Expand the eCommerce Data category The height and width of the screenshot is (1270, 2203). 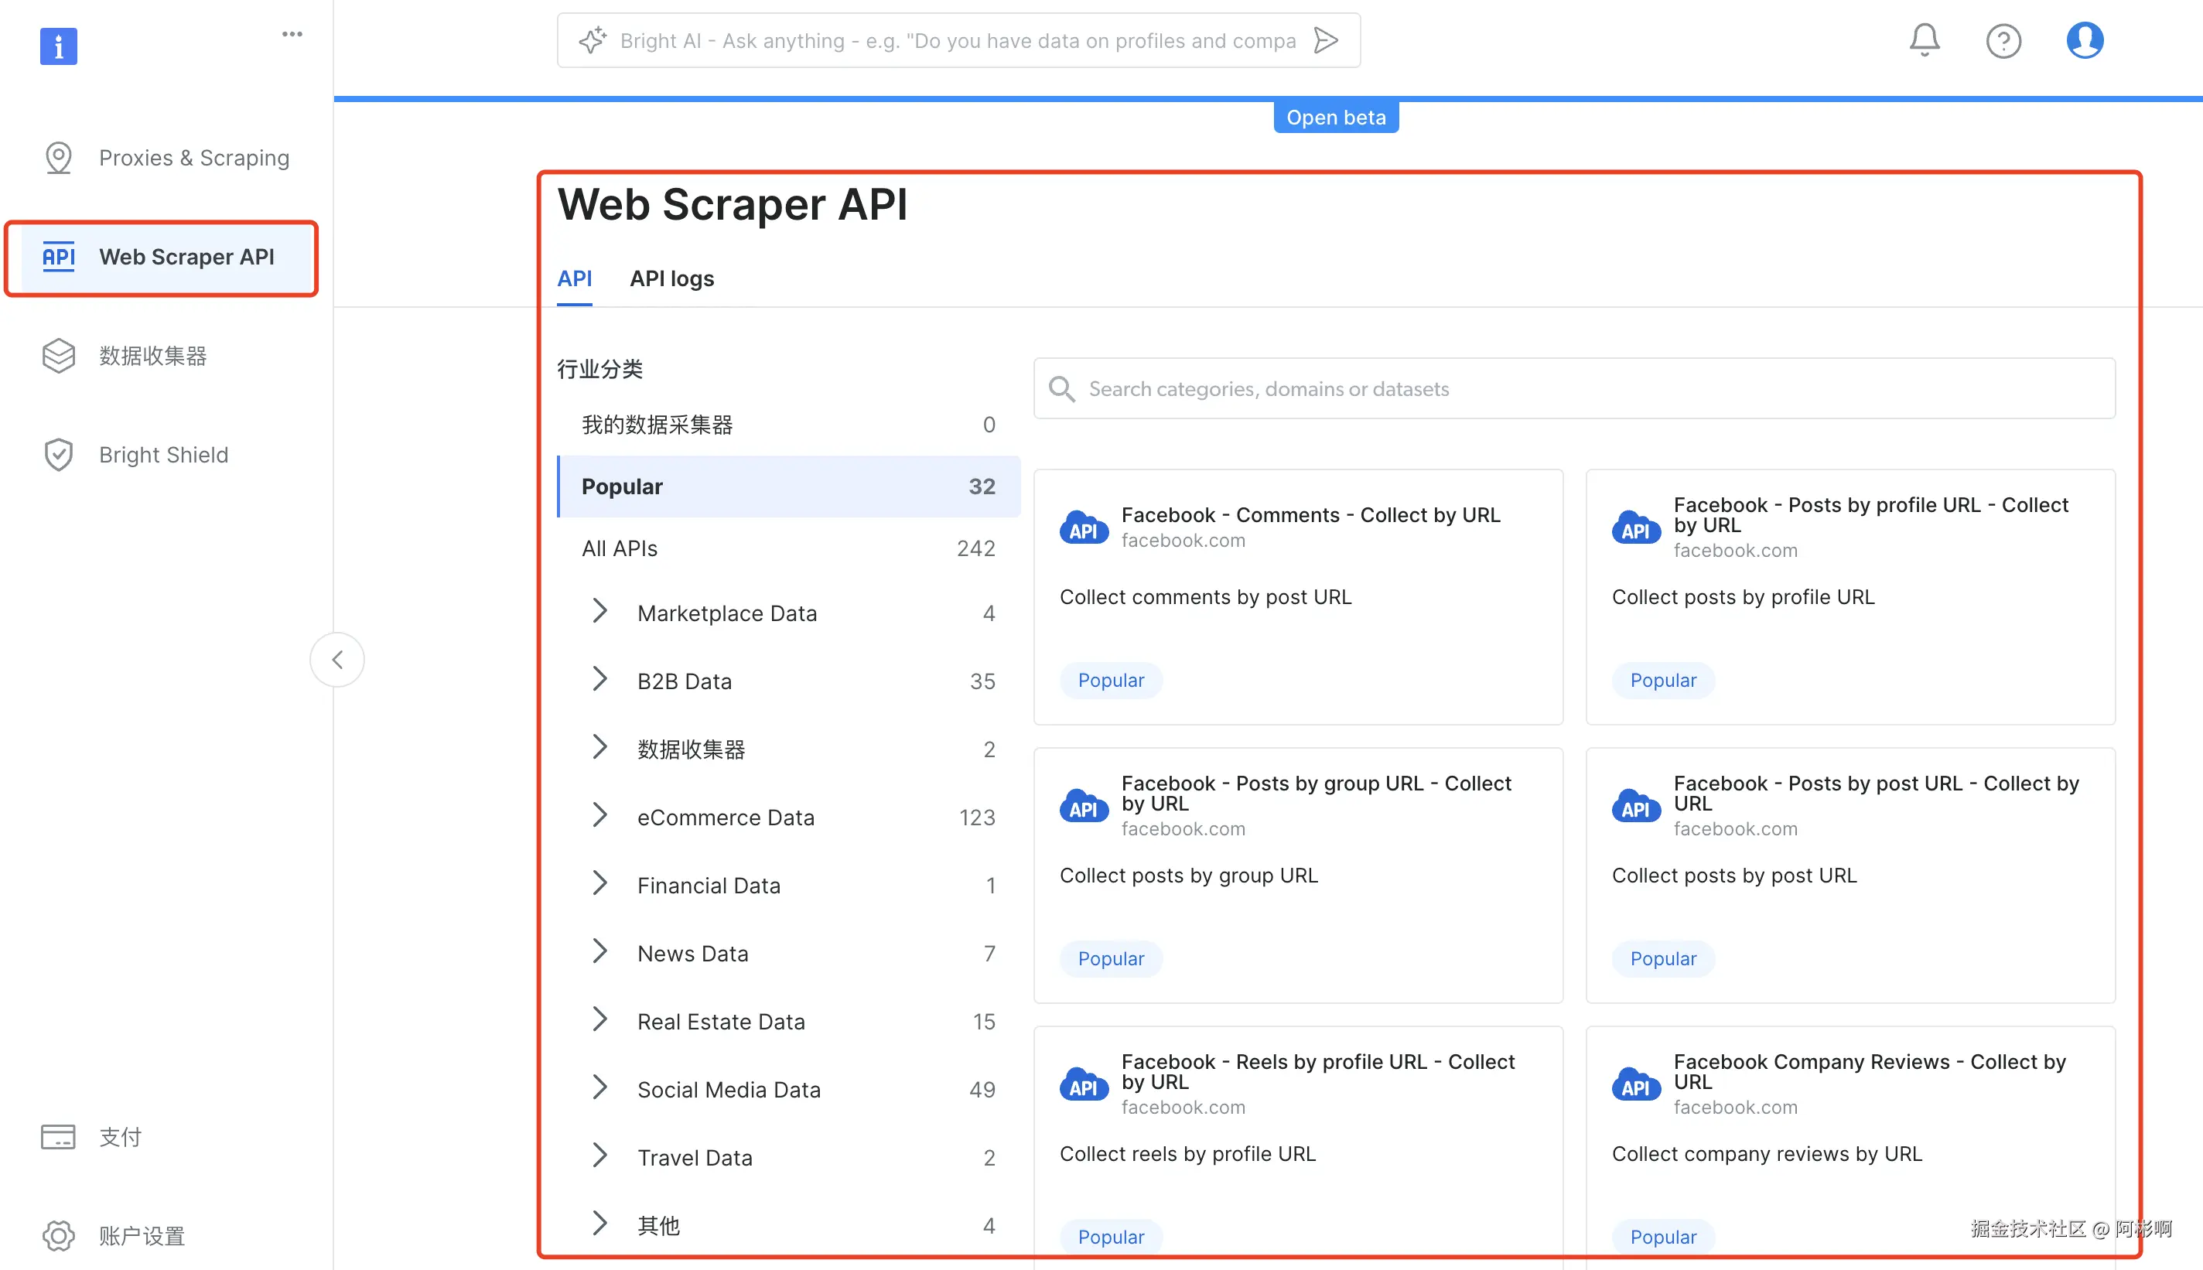tap(599, 817)
